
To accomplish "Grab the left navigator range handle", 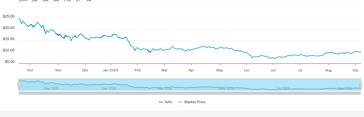I will pos(18,85).
